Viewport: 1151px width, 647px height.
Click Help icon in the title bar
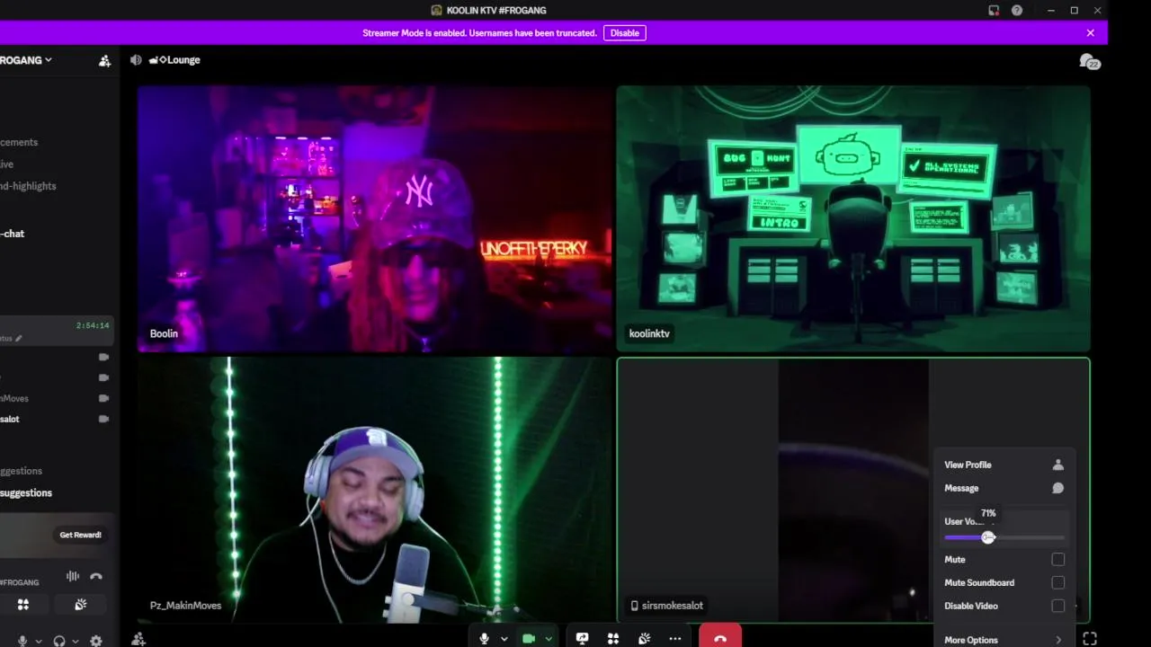1017,11
